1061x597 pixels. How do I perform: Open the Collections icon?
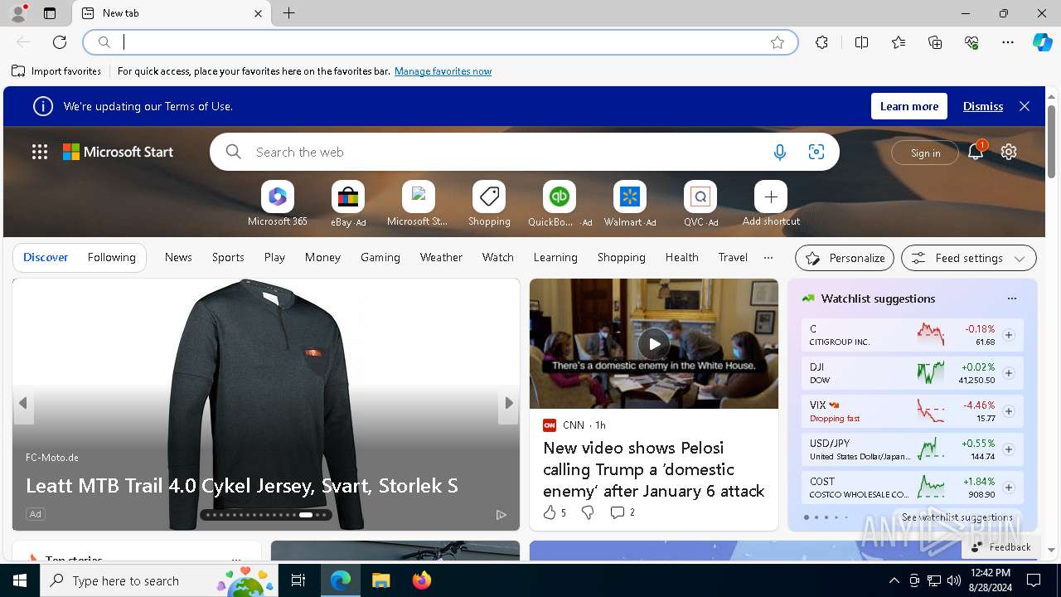coord(935,42)
